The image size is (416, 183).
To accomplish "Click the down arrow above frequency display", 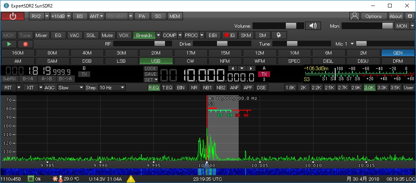I will [241, 68].
